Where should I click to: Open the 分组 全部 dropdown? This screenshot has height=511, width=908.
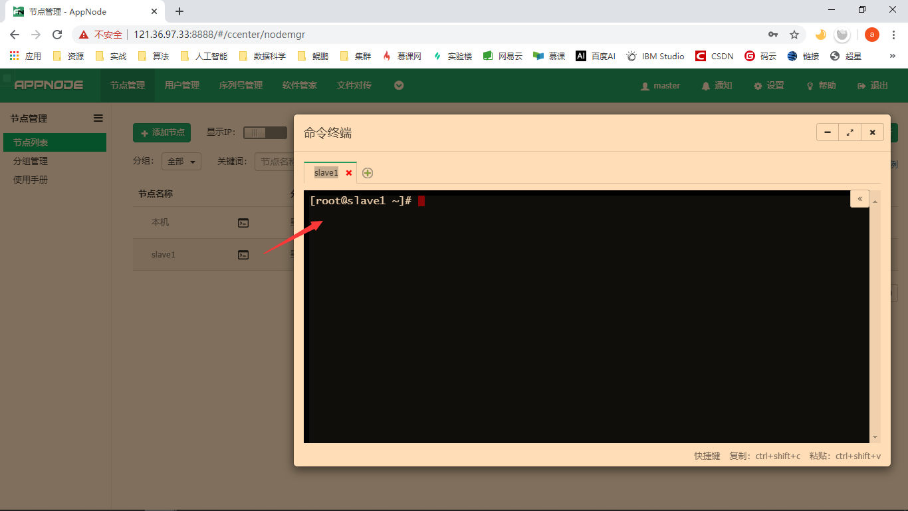[181, 162]
